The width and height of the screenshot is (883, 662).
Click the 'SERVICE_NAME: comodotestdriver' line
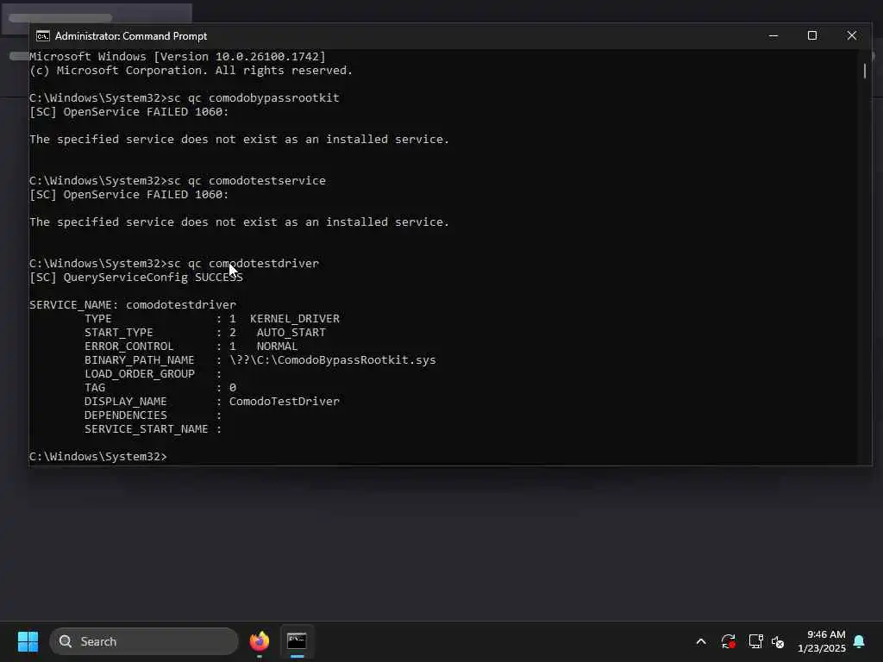133,305
